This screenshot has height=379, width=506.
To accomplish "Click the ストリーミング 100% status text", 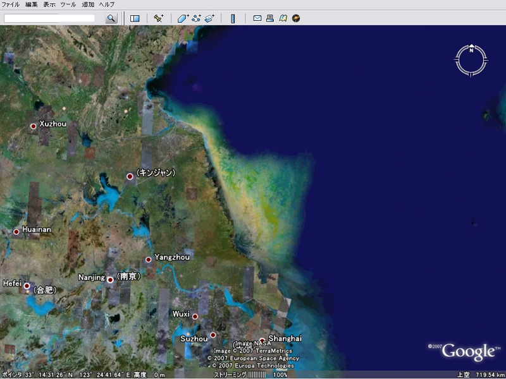I will pos(250,375).
